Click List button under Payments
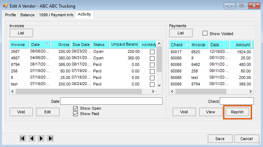The height and width of the screenshot is (147, 263). point(181,33)
